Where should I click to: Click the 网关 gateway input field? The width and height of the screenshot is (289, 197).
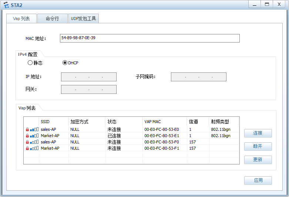89,89
